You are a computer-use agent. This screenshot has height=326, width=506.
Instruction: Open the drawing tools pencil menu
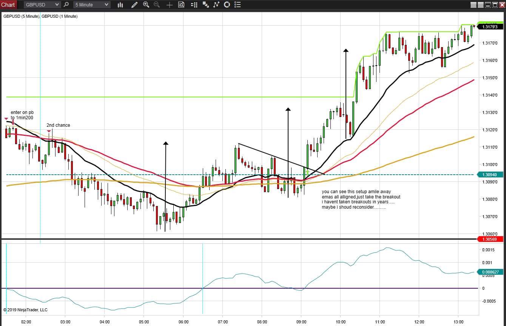click(x=134, y=5)
